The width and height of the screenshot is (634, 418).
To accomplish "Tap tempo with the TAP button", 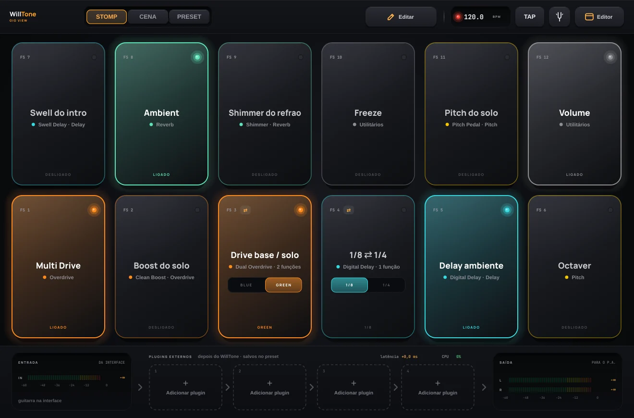I will [530, 17].
